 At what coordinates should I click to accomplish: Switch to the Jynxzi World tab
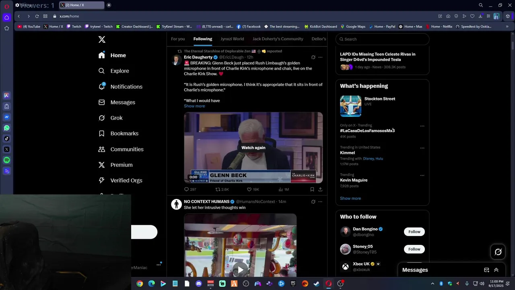tap(232, 39)
